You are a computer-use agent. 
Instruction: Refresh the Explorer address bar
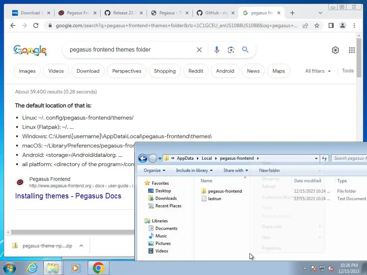point(324,158)
